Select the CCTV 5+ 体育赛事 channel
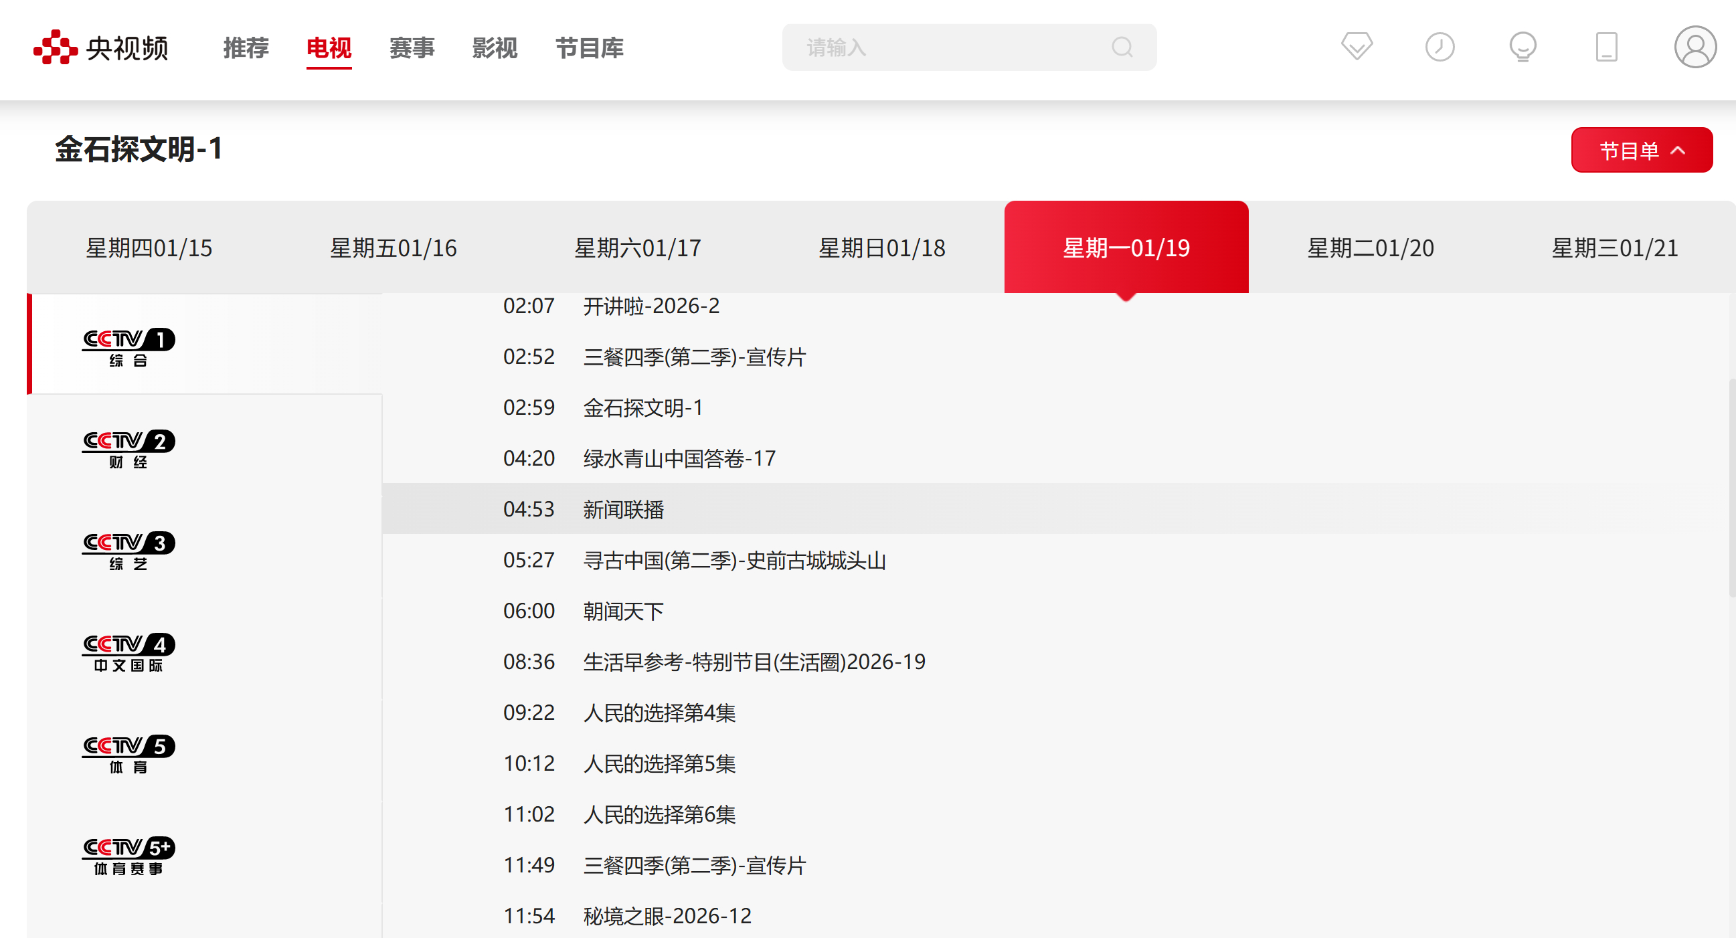 [128, 855]
